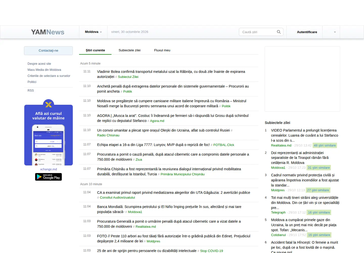This screenshot has height=253, width=364.
Task: Open the Agora.md source link
Action: [157, 121]
